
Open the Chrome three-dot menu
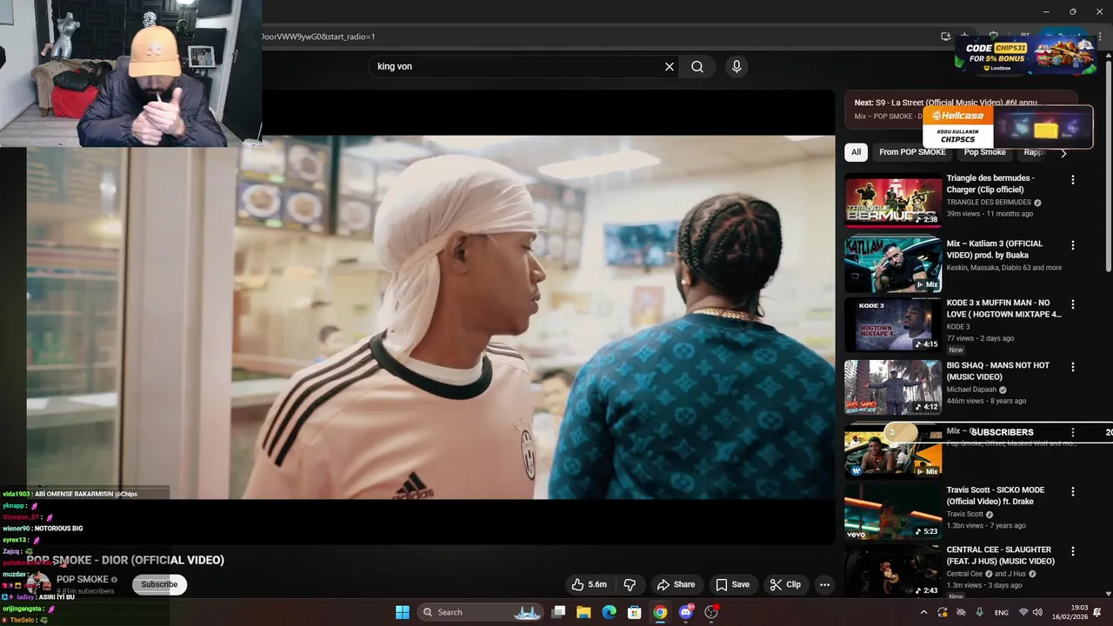1102,37
